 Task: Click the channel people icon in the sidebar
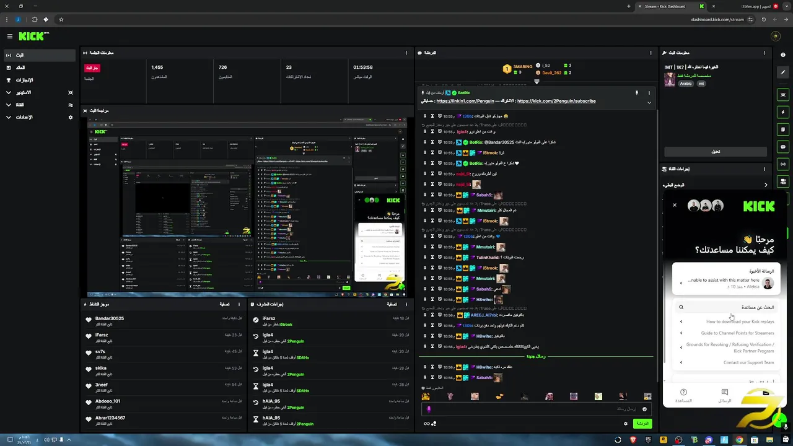click(x=71, y=105)
